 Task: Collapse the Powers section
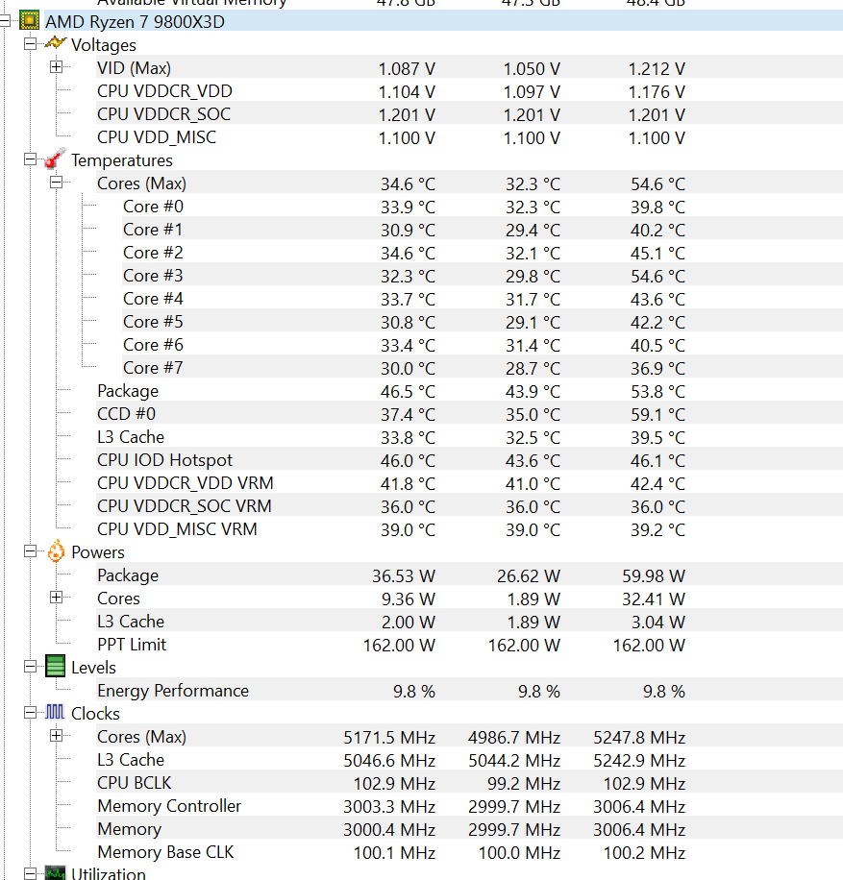[31, 551]
